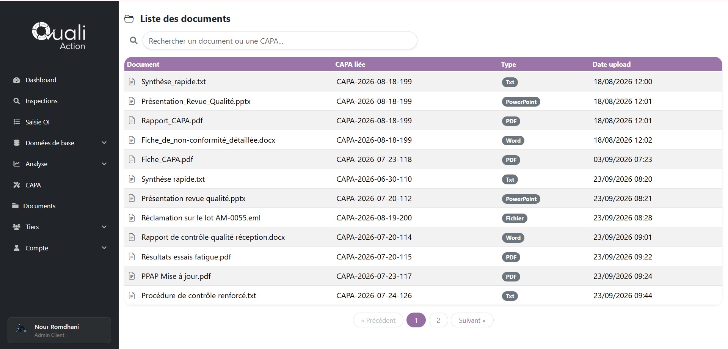The height and width of the screenshot is (349, 728).
Task: Click the CAPA tools icon
Action: [16, 185]
